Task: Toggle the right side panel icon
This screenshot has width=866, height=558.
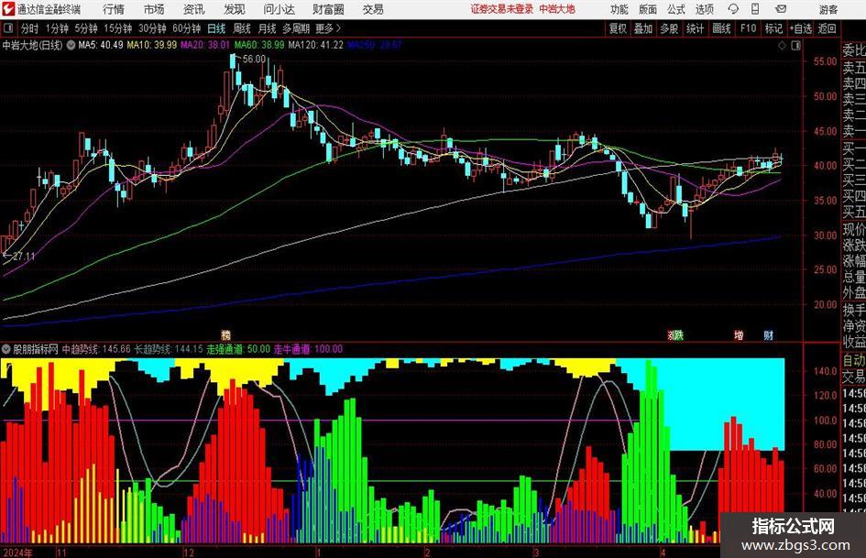Action: (x=795, y=46)
